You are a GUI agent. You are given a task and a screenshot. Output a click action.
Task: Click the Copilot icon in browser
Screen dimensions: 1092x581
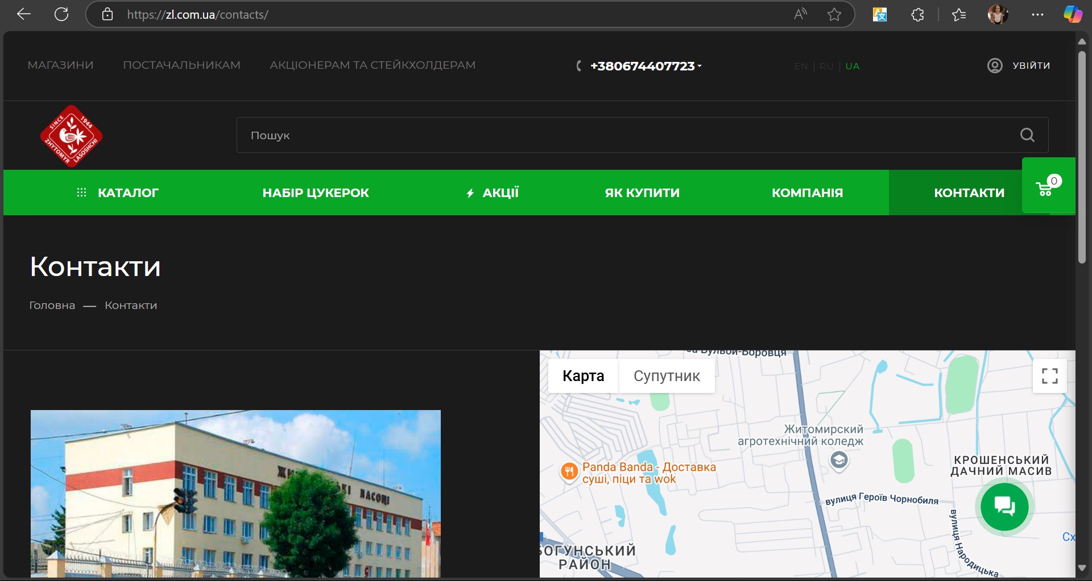tap(1073, 15)
